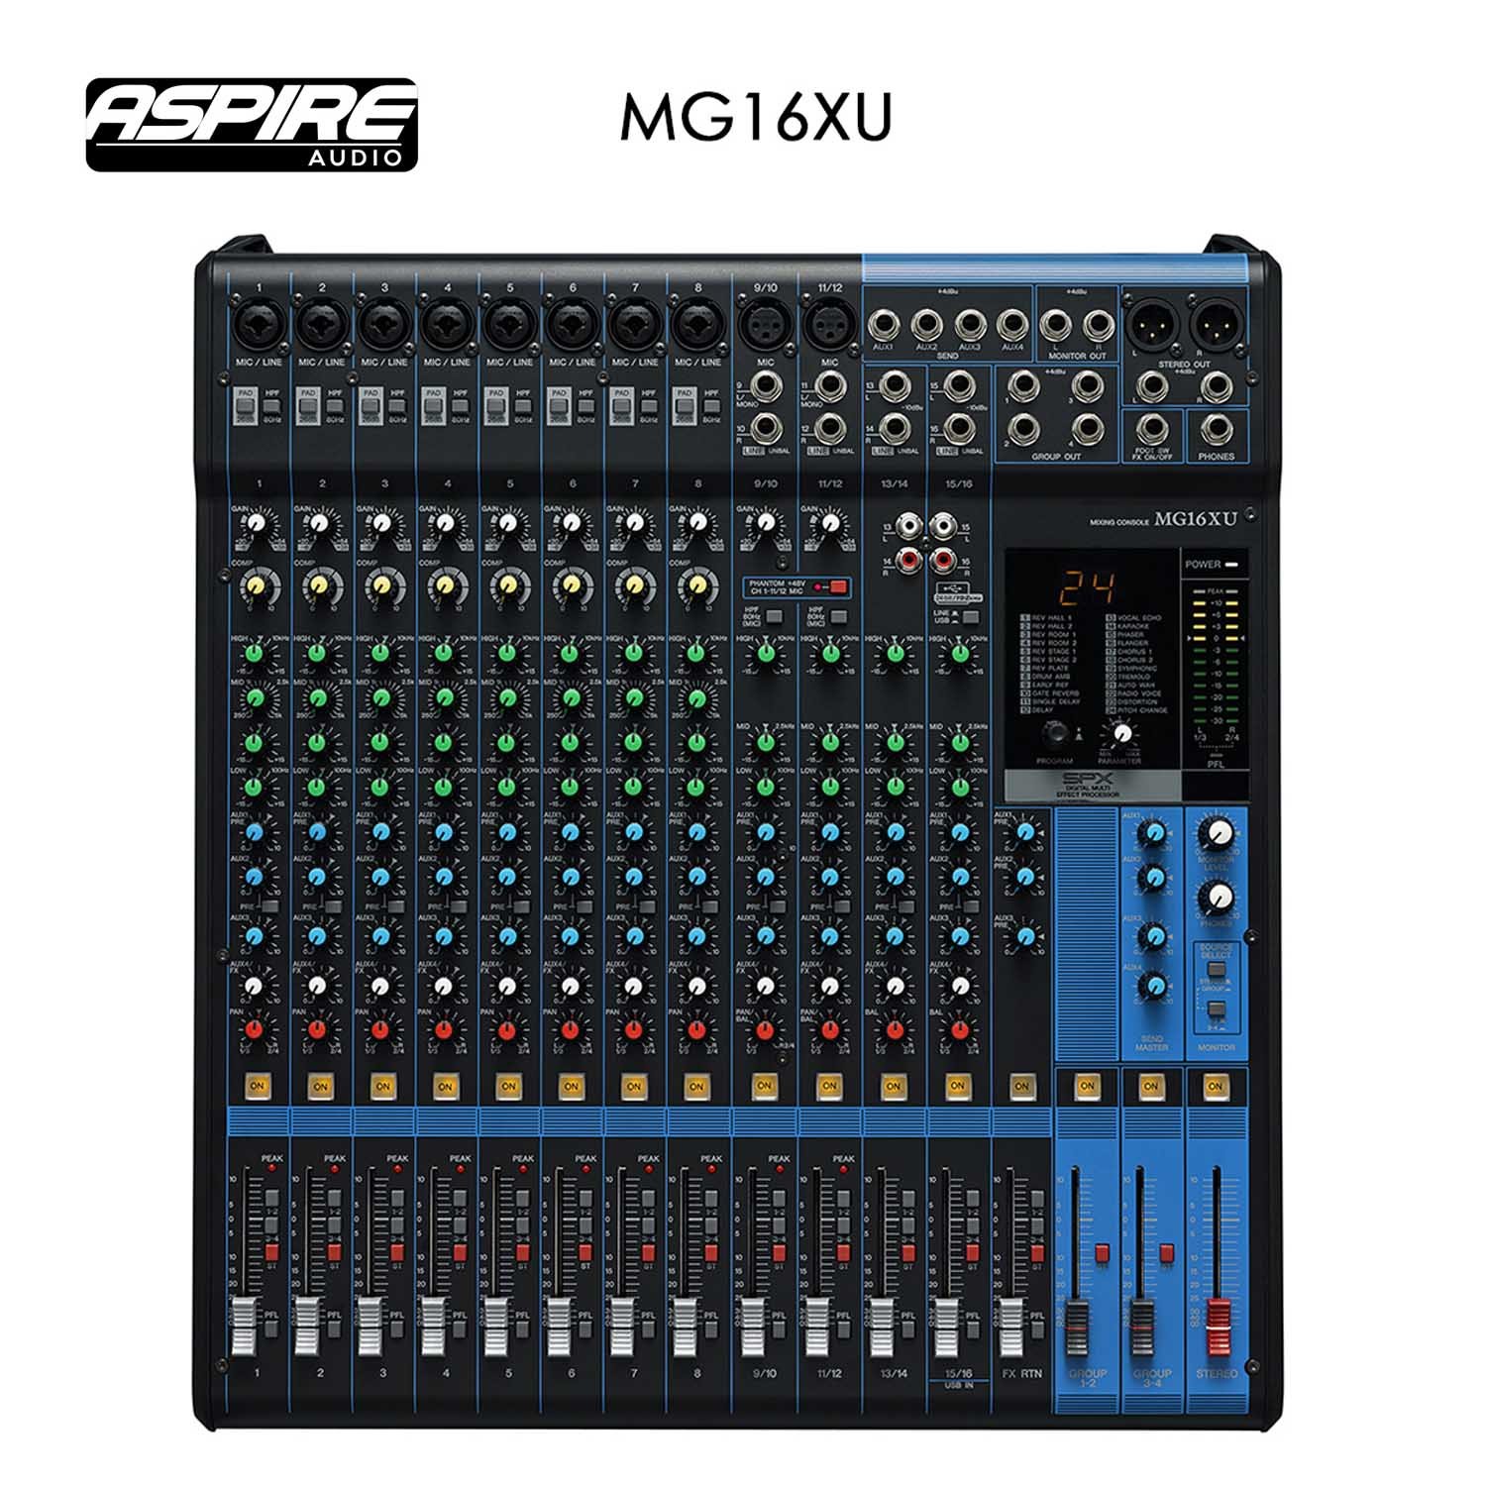Click the channel 1 XLR combo input jack
This screenshot has width=1486, height=1486.
tap(260, 321)
